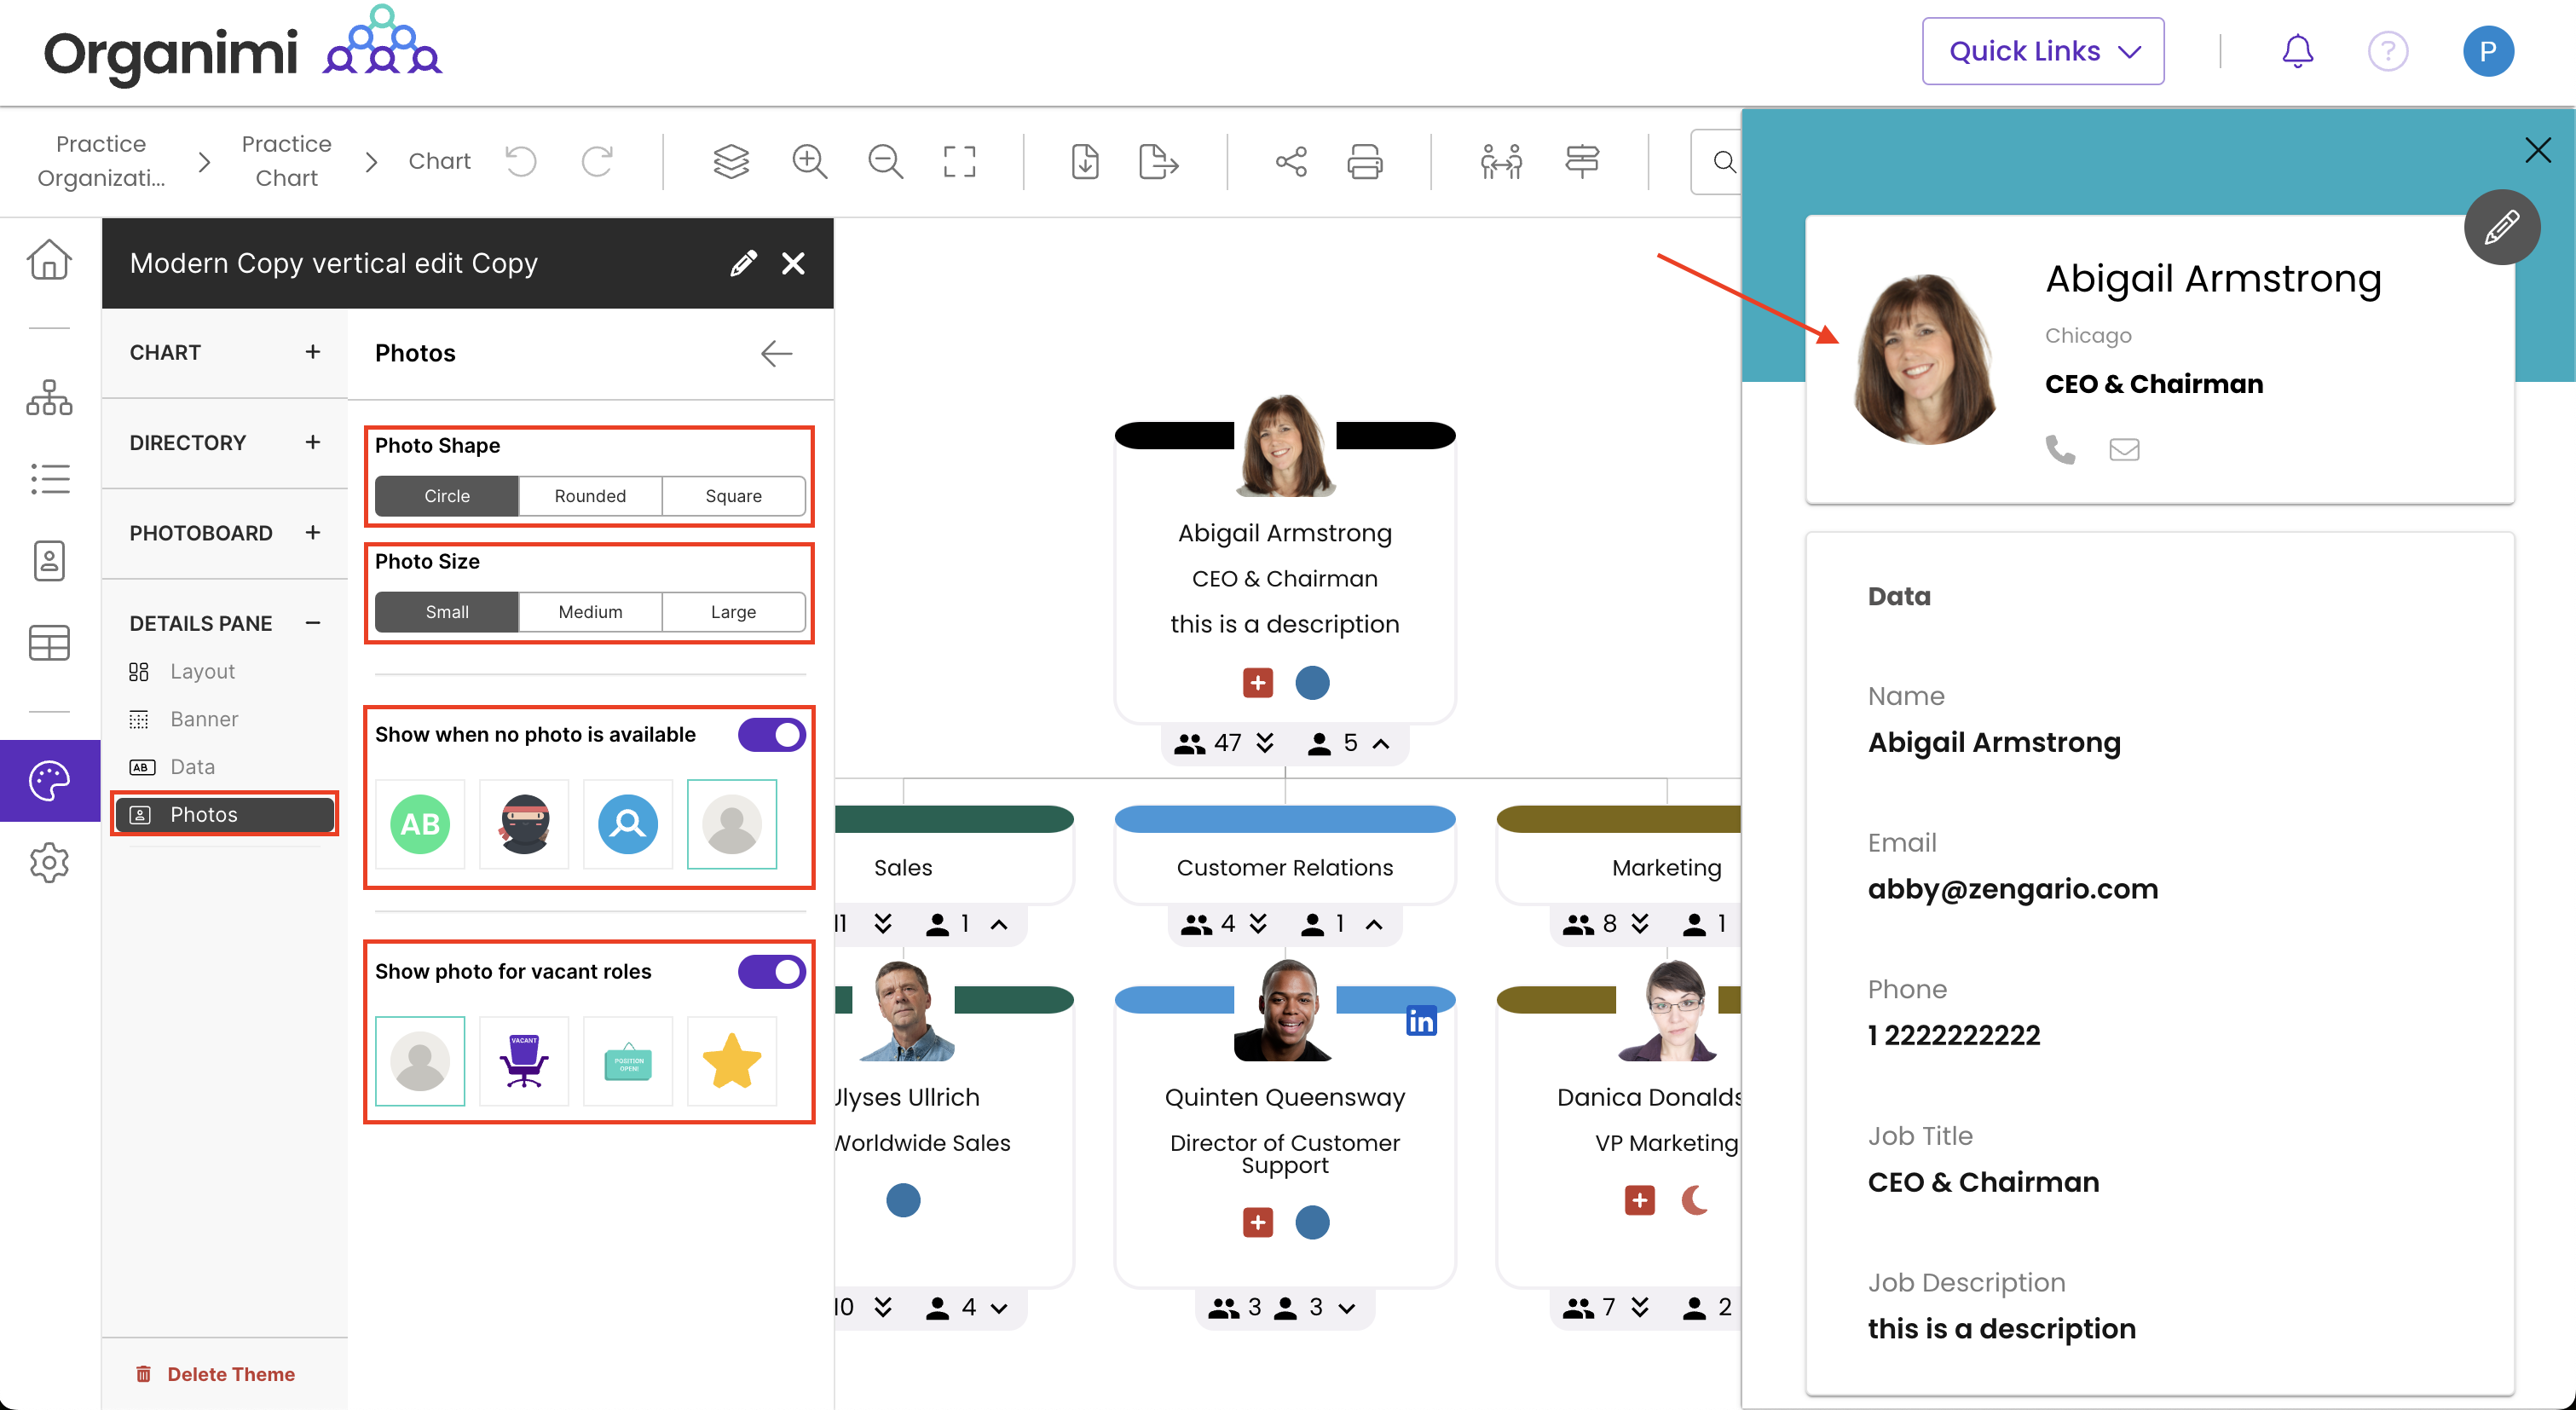This screenshot has height=1410, width=2576.
Task: Open Data in Details Pane
Action: 192,767
